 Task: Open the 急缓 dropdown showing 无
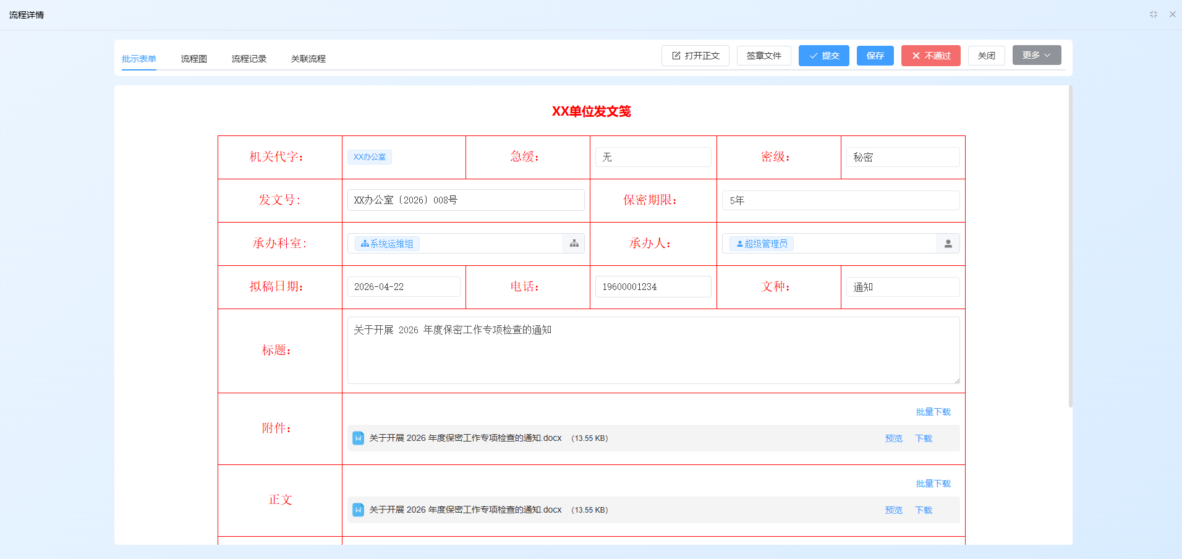pos(653,157)
